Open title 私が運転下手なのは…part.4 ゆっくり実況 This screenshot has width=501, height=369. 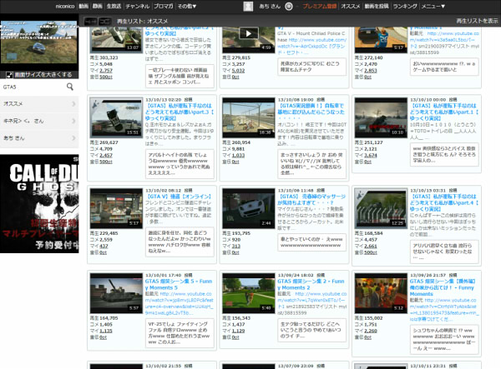[x=444, y=202]
